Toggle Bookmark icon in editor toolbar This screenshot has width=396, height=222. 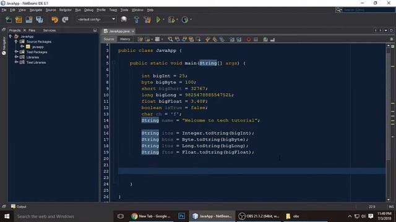222,39
